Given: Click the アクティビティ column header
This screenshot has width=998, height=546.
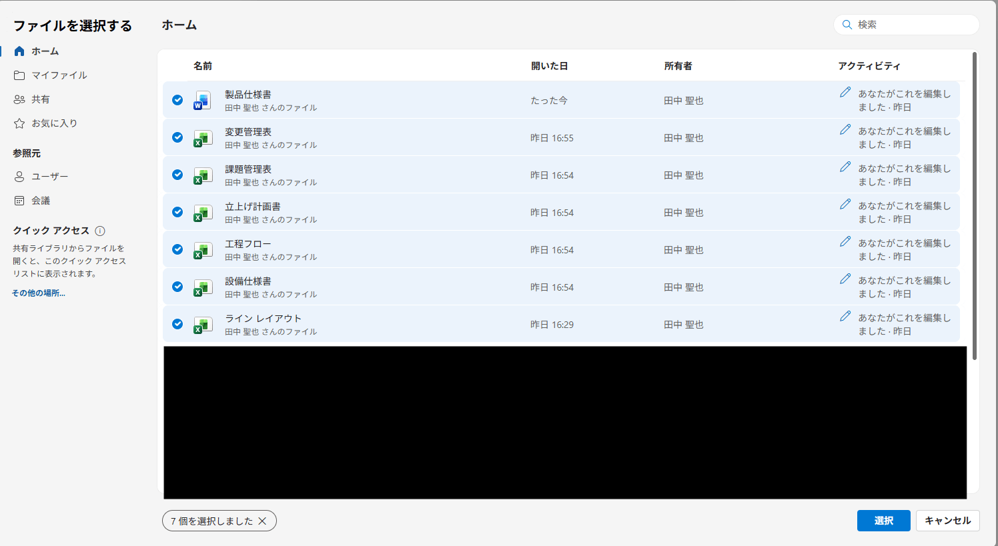Looking at the screenshot, I should tap(869, 66).
